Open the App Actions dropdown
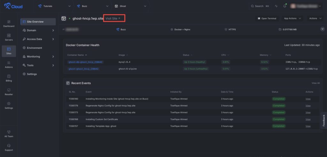The image size is (327, 157). pos(293,18)
